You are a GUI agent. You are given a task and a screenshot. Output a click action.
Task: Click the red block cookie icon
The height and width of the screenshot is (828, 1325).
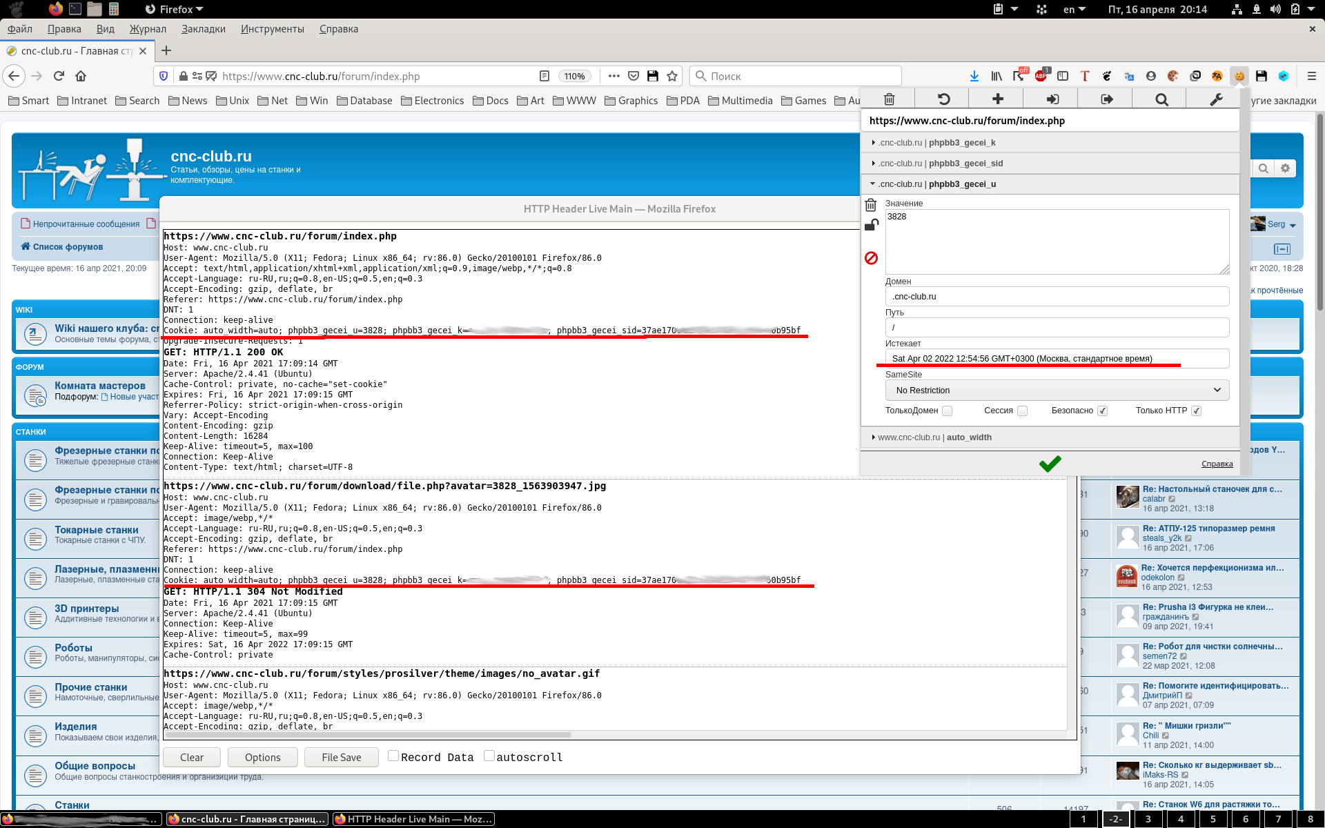click(871, 258)
